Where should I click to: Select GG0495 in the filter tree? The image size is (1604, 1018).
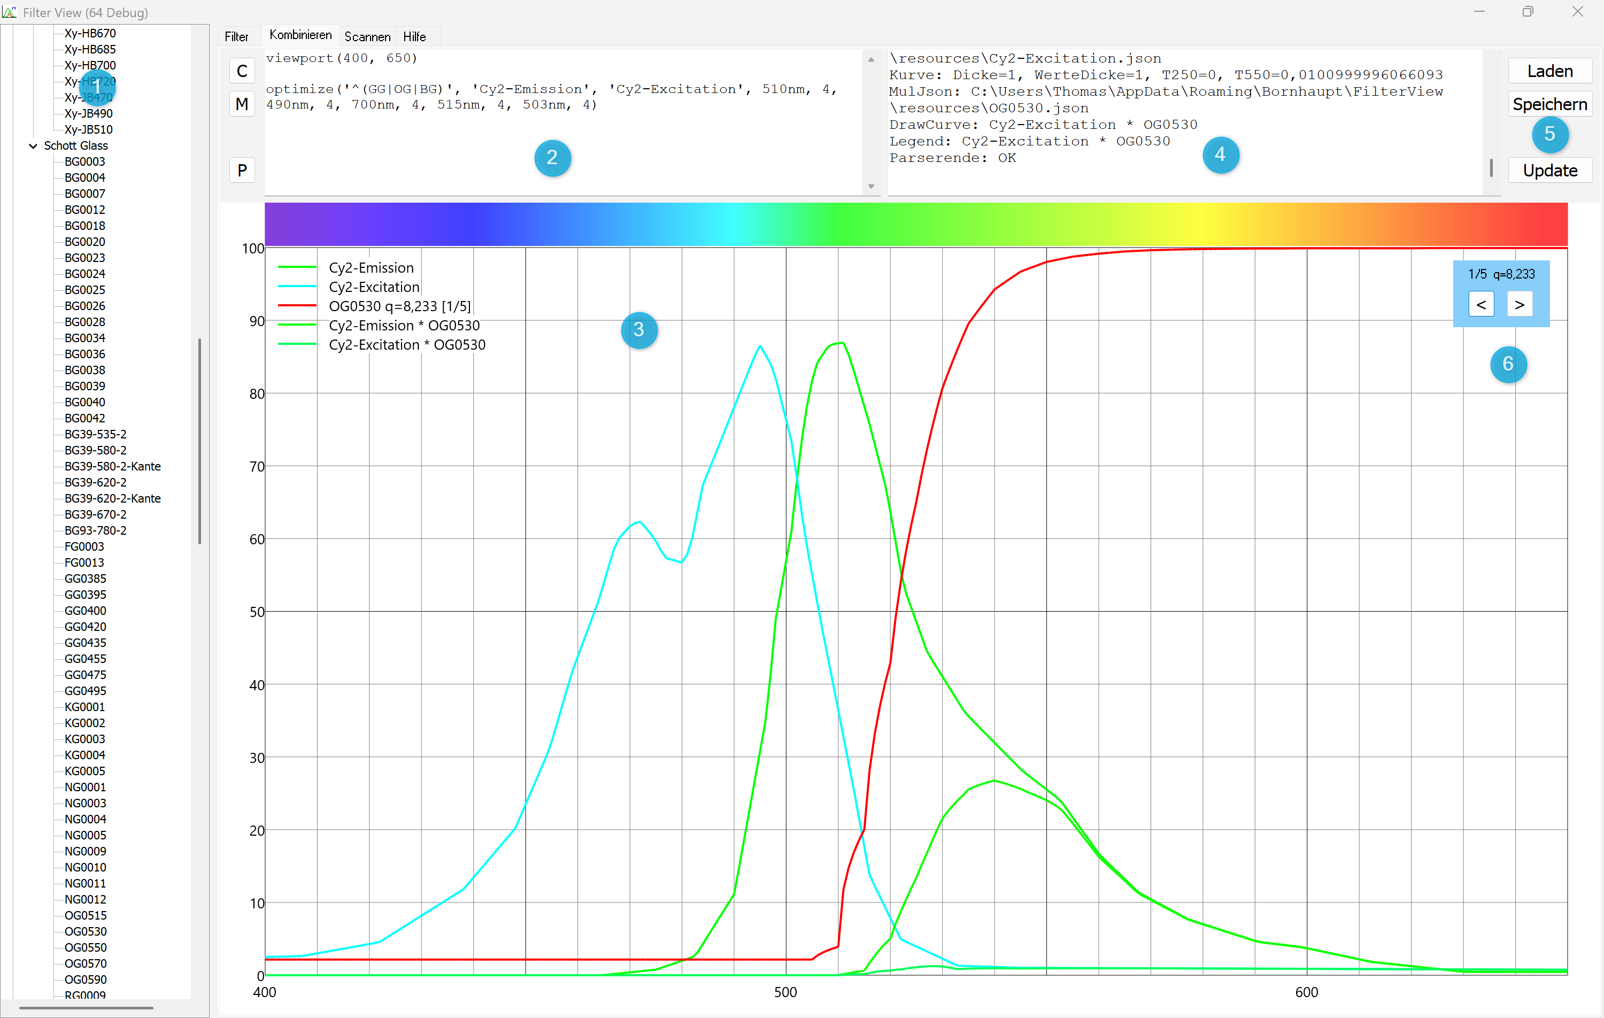point(85,691)
